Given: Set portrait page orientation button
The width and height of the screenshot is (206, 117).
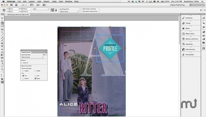Looking at the screenshot, I should point(52,10).
